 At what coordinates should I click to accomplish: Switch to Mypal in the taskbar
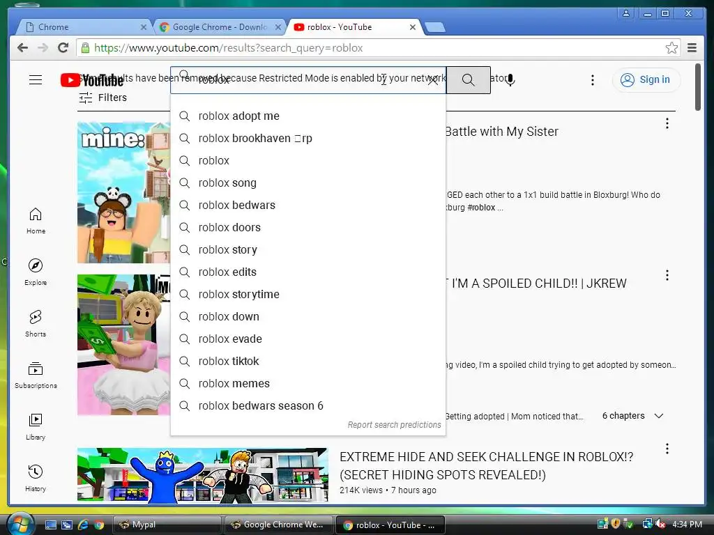pyautogui.click(x=167, y=525)
